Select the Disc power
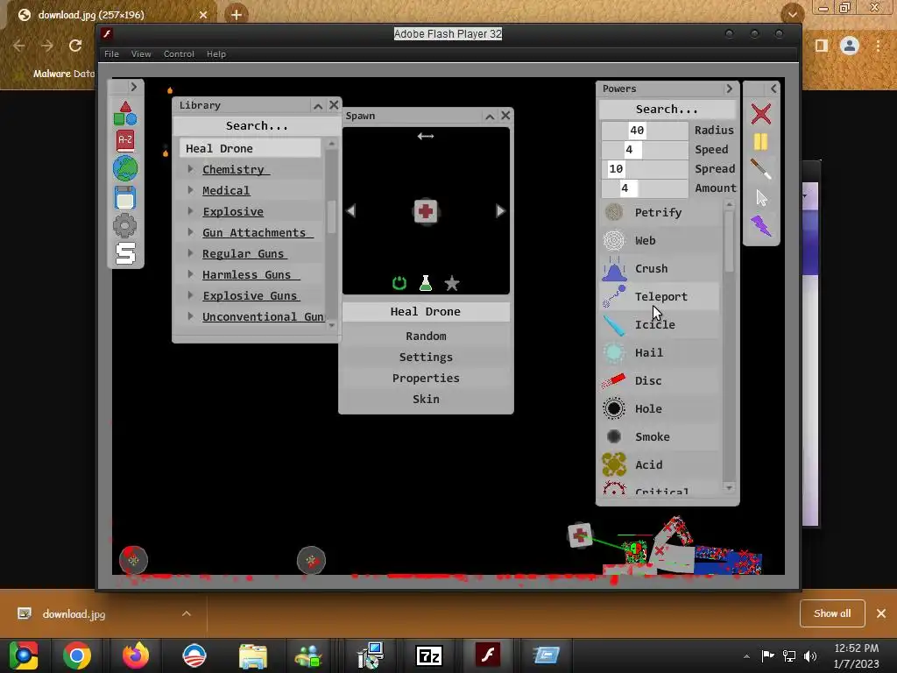 click(660, 380)
